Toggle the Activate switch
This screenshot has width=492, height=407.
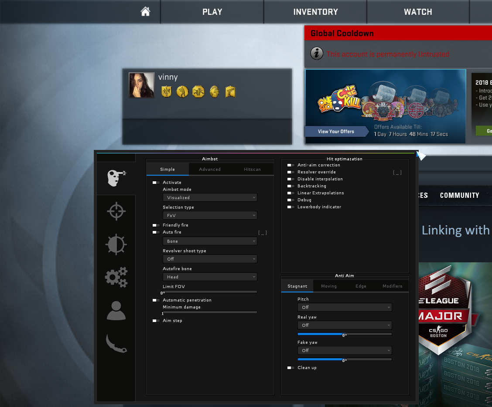(156, 183)
